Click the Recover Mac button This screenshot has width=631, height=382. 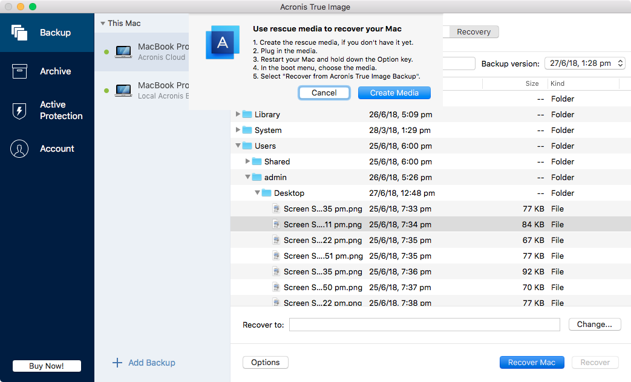(x=531, y=362)
